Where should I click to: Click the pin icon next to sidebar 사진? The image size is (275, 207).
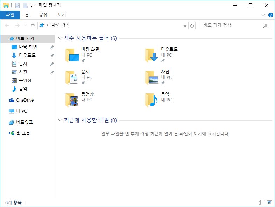[x=52, y=72]
